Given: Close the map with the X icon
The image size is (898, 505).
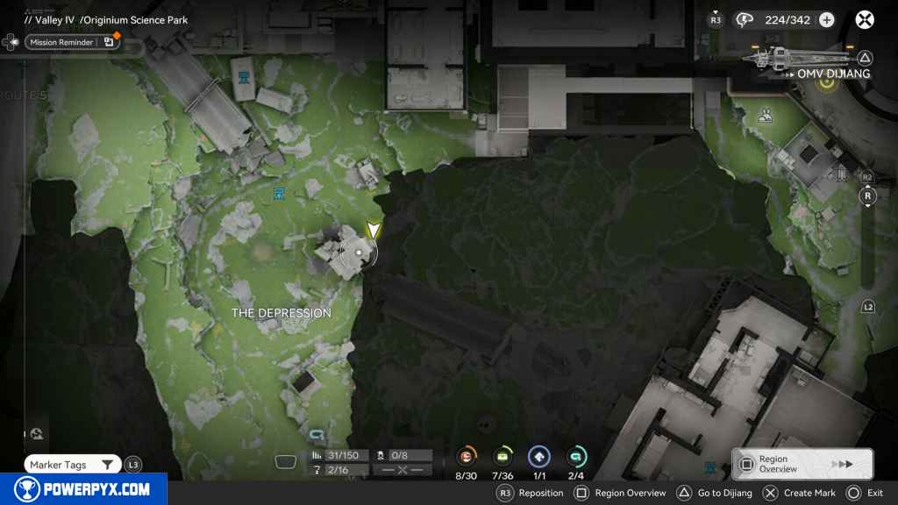Looking at the screenshot, I should pyautogui.click(x=865, y=19).
